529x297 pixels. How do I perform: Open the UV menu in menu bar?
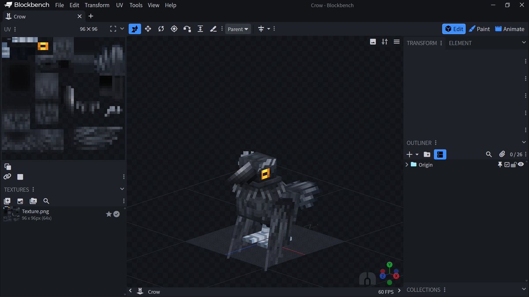tap(119, 5)
